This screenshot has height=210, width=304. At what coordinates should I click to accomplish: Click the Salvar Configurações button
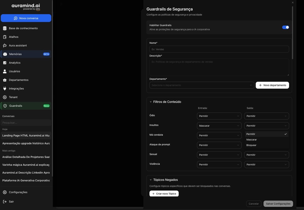coord(278,204)
